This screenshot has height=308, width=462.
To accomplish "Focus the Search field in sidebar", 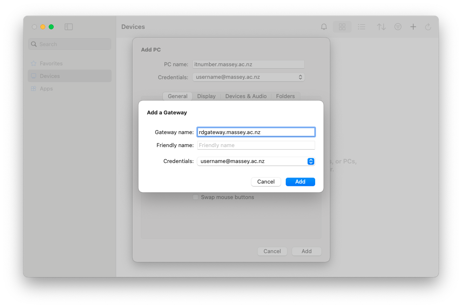I will tap(70, 44).
